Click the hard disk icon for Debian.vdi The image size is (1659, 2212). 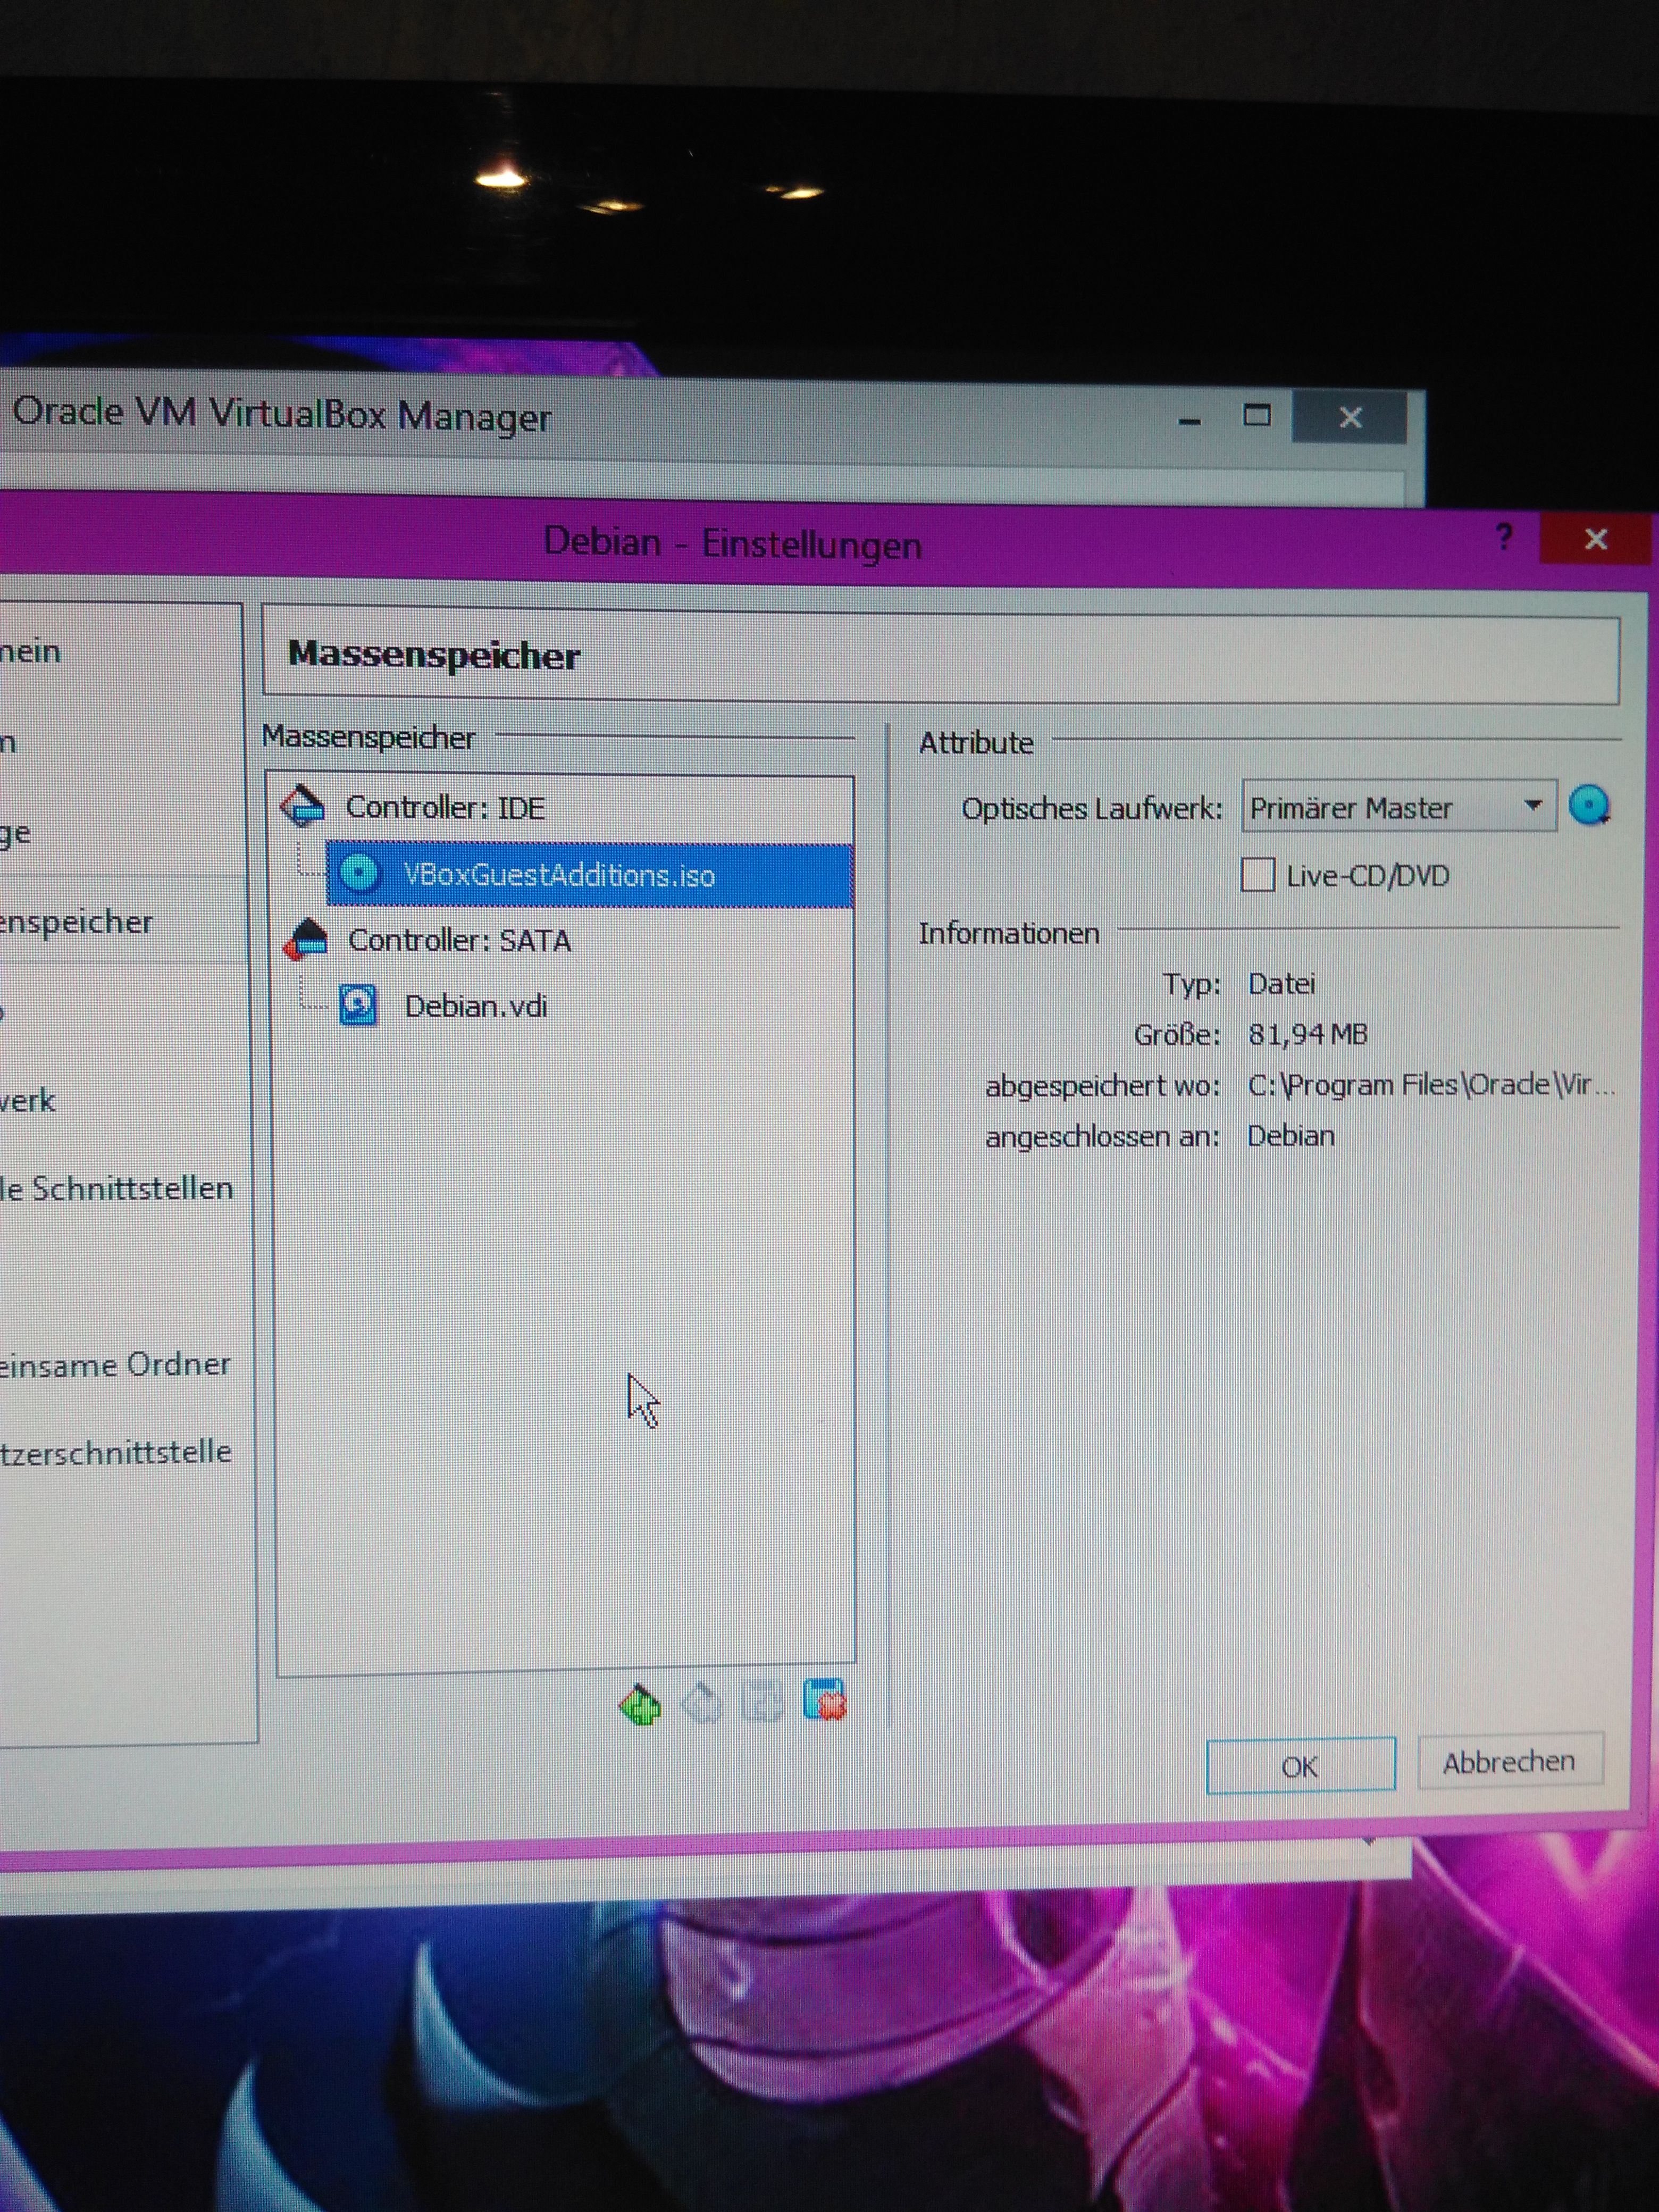(358, 1005)
